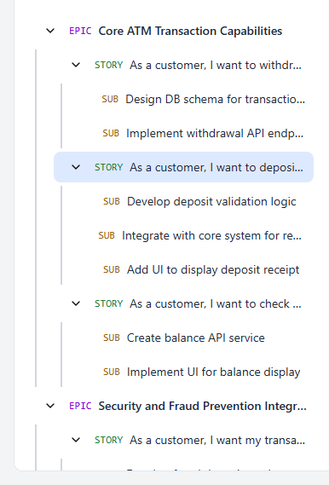Screen dimensions: 329x485
Task: Open subtask Create balance API service
Action: (196, 338)
